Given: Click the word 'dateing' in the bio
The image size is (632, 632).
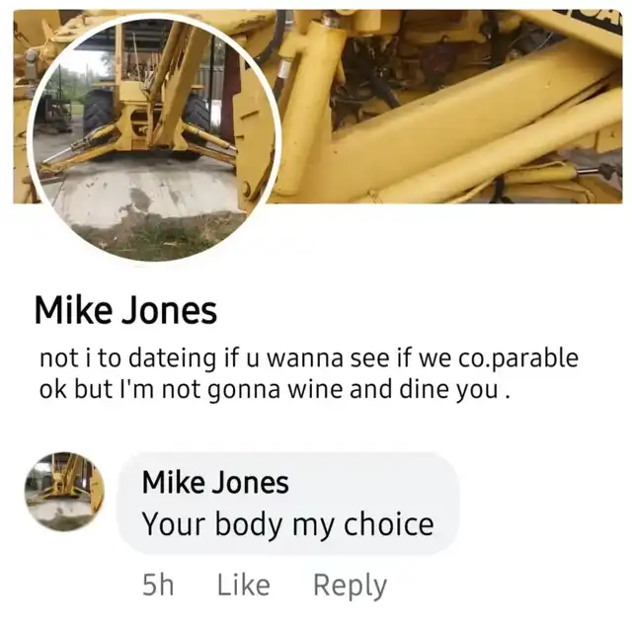Looking at the screenshot, I should [172, 358].
